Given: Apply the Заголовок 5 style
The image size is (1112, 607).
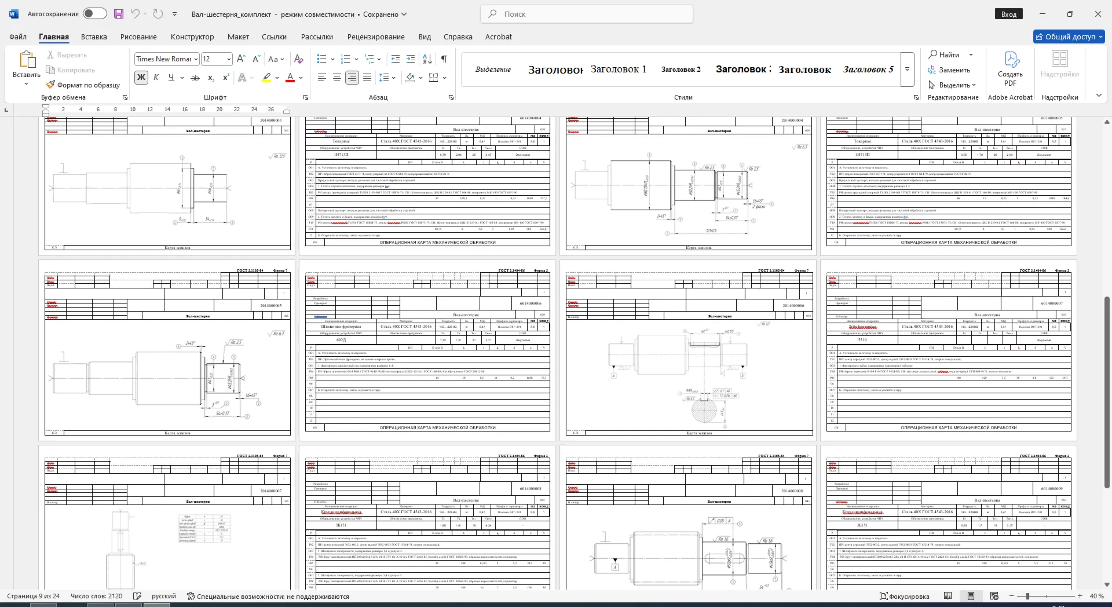Looking at the screenshot, I should click(868, 69).
